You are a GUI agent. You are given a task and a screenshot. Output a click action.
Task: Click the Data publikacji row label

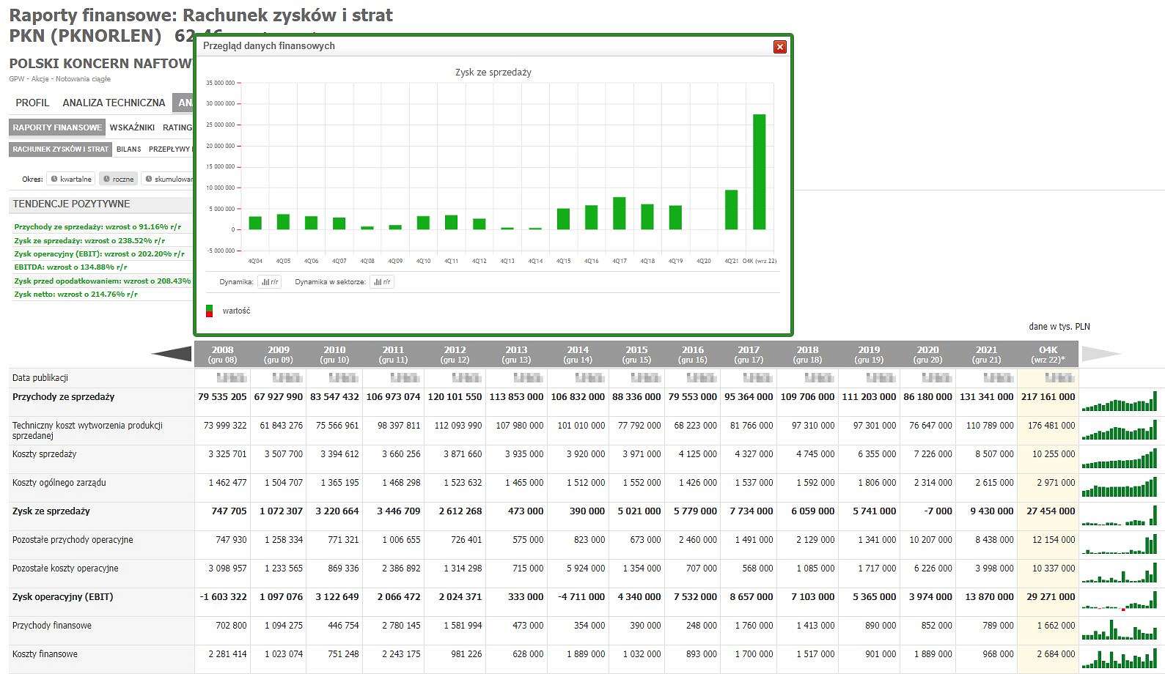click(x=40, y=378)
